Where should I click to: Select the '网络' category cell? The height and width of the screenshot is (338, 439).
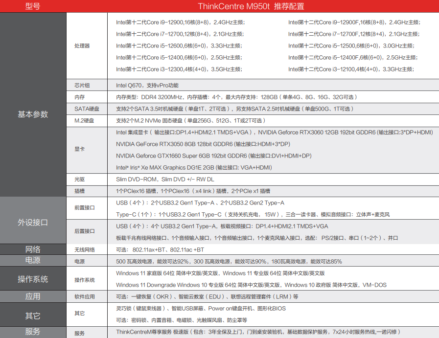pyautogui.click(x=33, y=249)
